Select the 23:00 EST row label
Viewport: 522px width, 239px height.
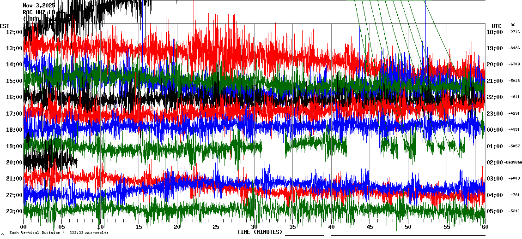14,211
